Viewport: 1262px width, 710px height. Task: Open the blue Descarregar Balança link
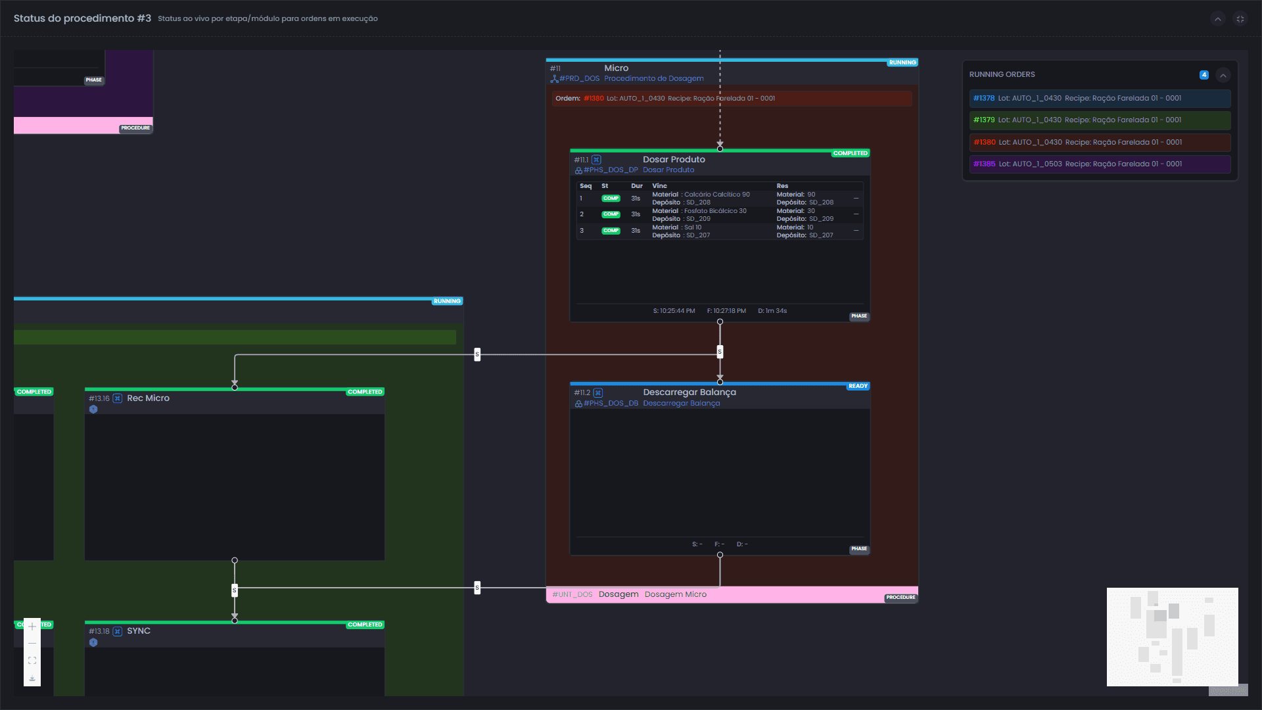click(682, 404)
